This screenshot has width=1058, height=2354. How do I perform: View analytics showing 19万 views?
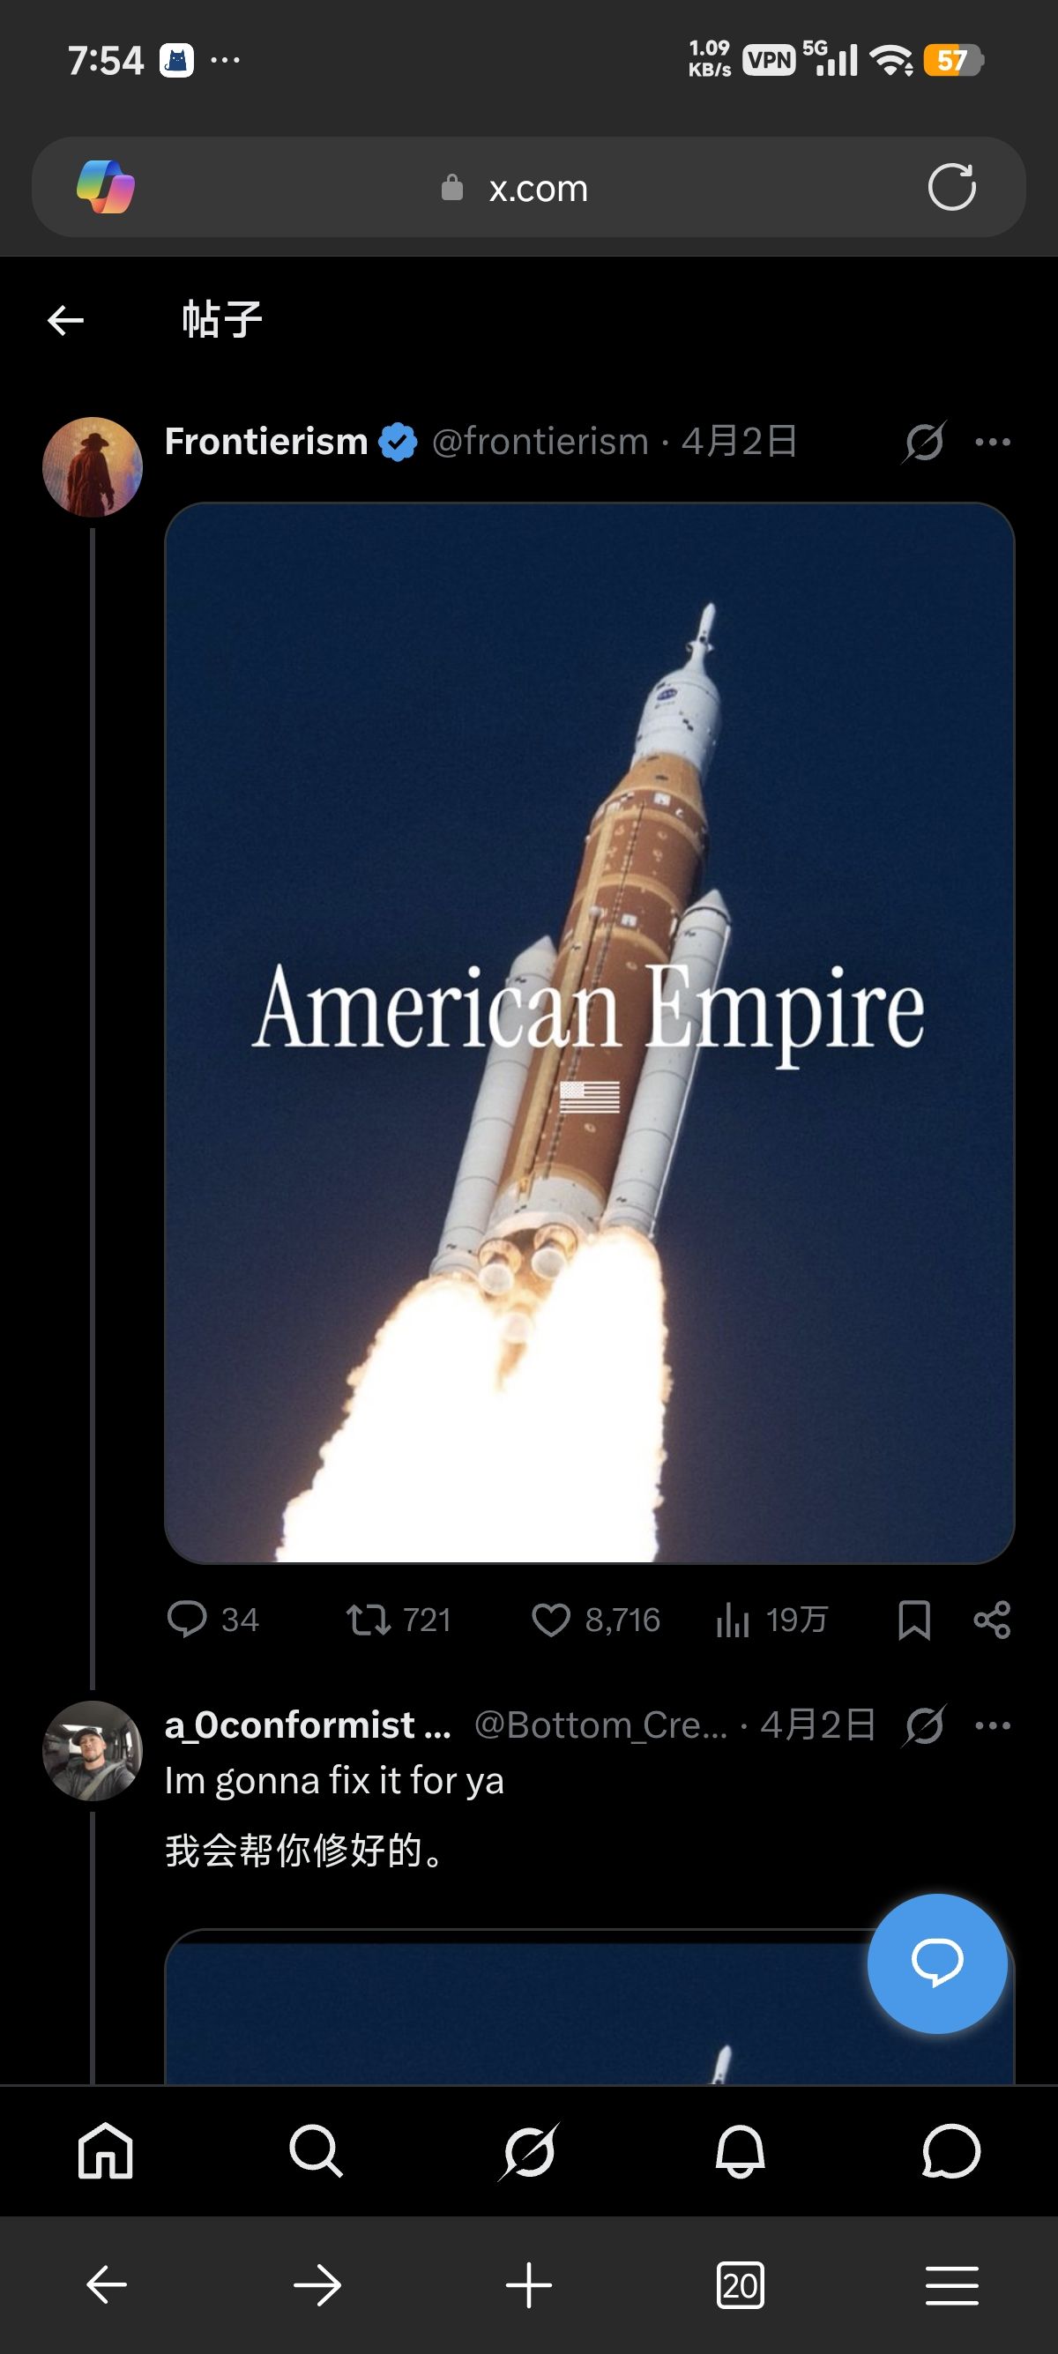click(x=771, y=1620)
